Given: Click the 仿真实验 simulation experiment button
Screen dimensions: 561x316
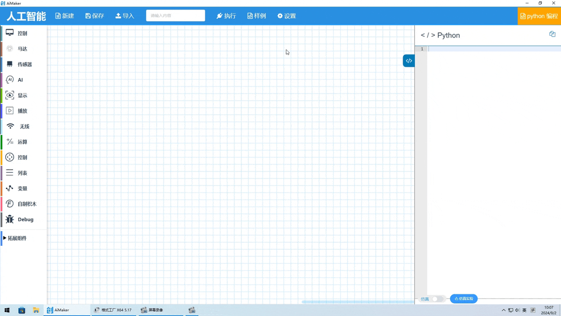Looking at the screenshot, I should coord(463,298).
